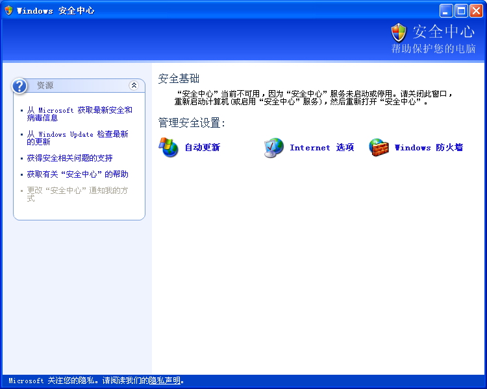487x389 pixels.
Task: Minimize the Windows 安全中心 window
Action: 446,11
